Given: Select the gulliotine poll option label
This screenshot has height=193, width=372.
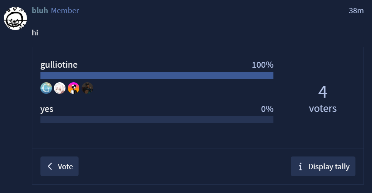Looking at the screenshot, I should click(59, 65).
